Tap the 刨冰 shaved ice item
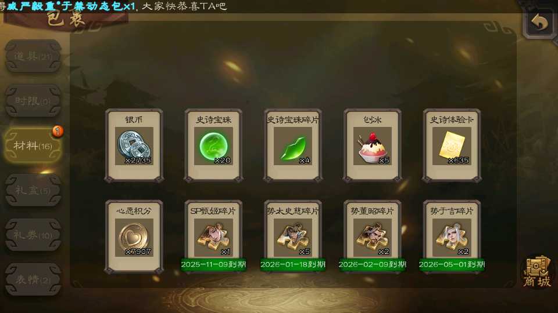The height and width of the screenshot is (313, 558). [x=372, y=145]
